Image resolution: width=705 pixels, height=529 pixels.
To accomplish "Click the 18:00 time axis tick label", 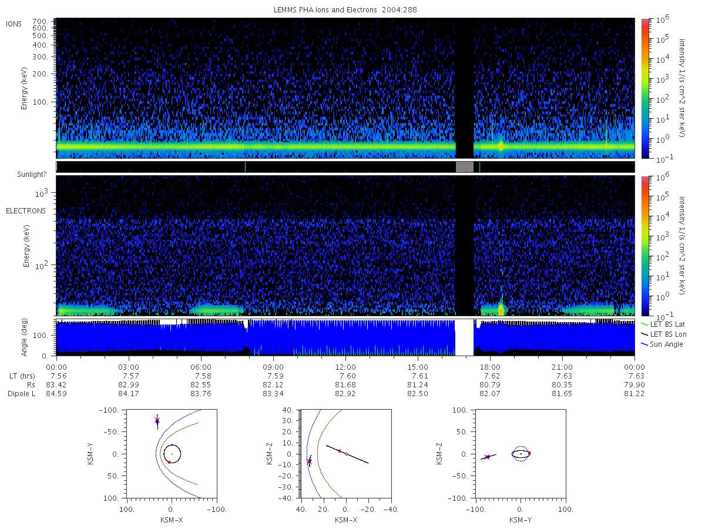I will (x=490, y=367).
